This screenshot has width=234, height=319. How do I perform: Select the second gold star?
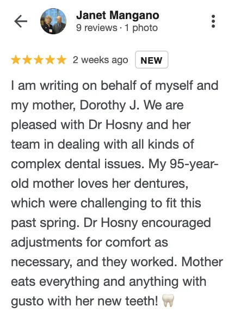tap(27, 60)
